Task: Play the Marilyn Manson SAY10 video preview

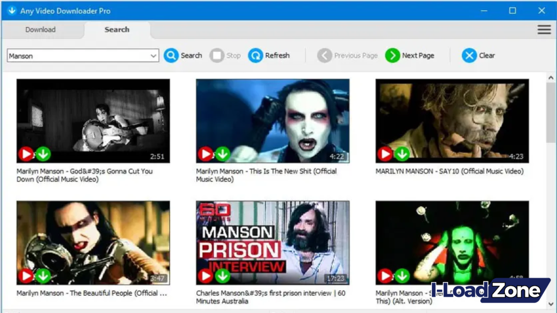Action: click(x=385, y=154)
